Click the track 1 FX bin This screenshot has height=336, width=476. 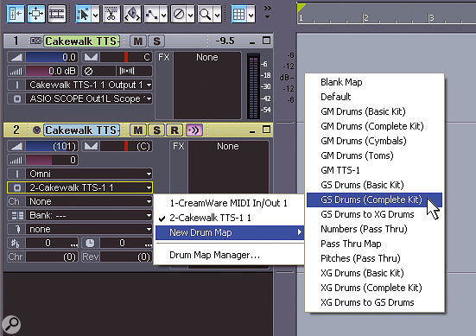(x=207, y=85)
